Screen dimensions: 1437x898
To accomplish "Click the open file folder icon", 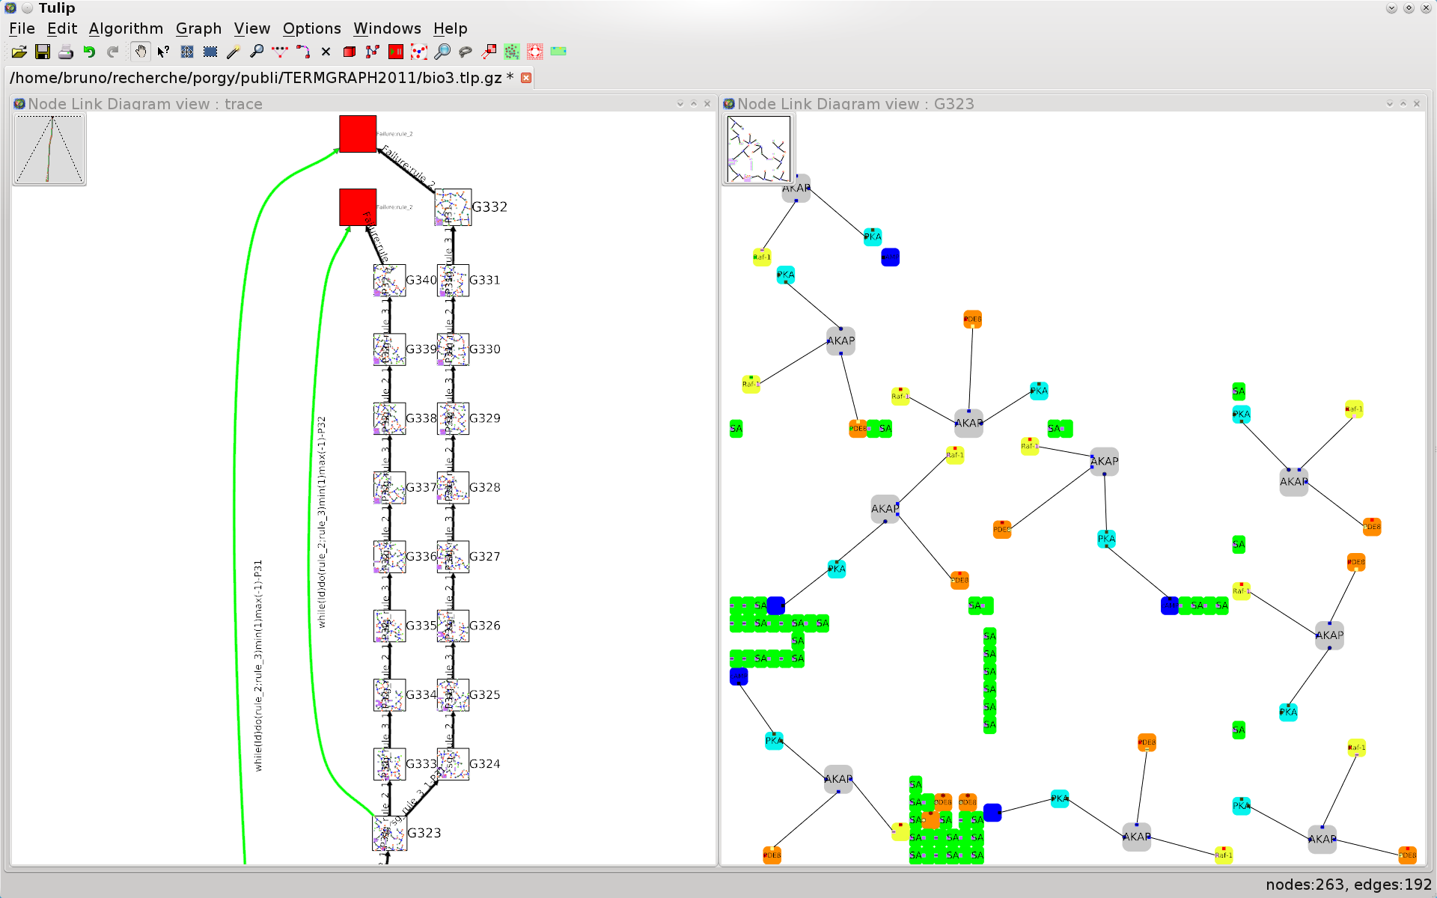I will (x=19, y=52).
